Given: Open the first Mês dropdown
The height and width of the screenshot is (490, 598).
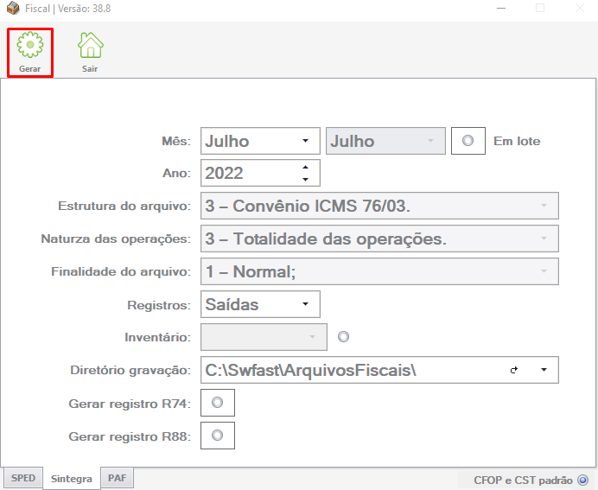Looking at the screenshot, I should click(x=260, y=141).
